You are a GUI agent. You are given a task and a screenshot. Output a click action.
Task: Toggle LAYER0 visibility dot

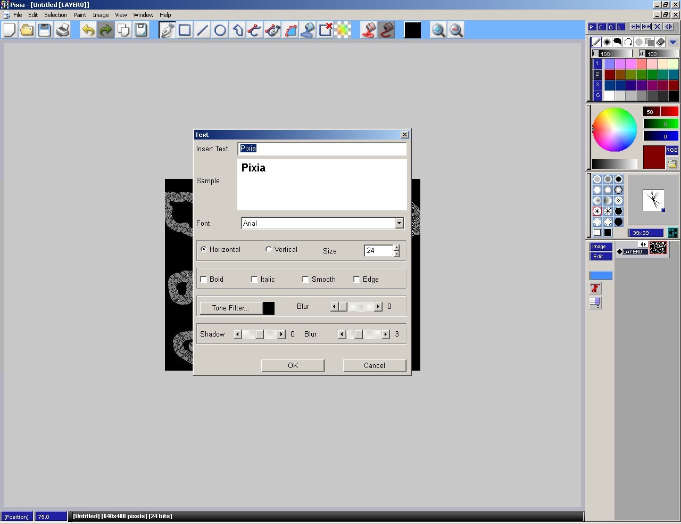[x=619, y=252]
